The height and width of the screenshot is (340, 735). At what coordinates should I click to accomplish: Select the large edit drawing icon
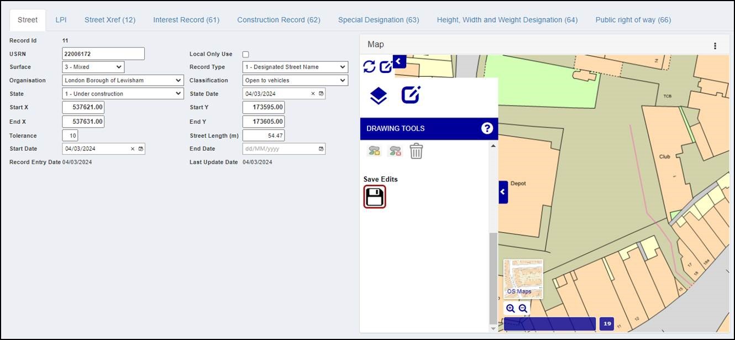(x=411, y=95)
